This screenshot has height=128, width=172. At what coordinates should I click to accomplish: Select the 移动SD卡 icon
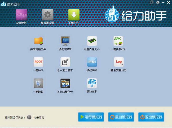tap(92, 83)
